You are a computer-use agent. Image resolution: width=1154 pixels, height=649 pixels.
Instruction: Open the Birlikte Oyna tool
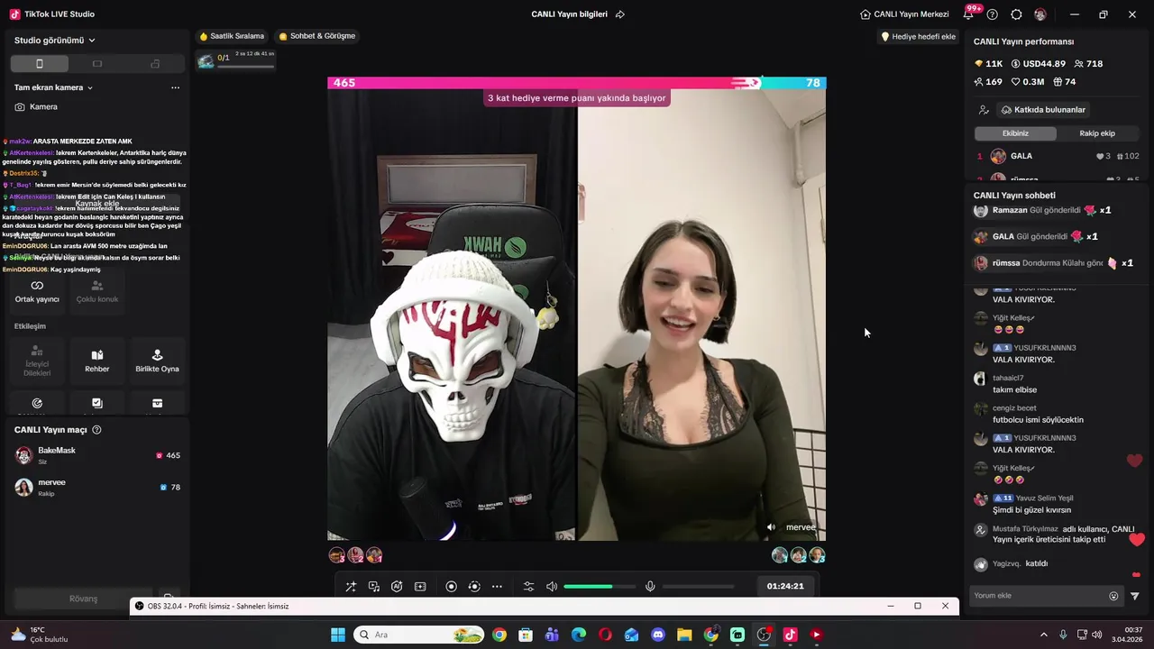point(157,361)
